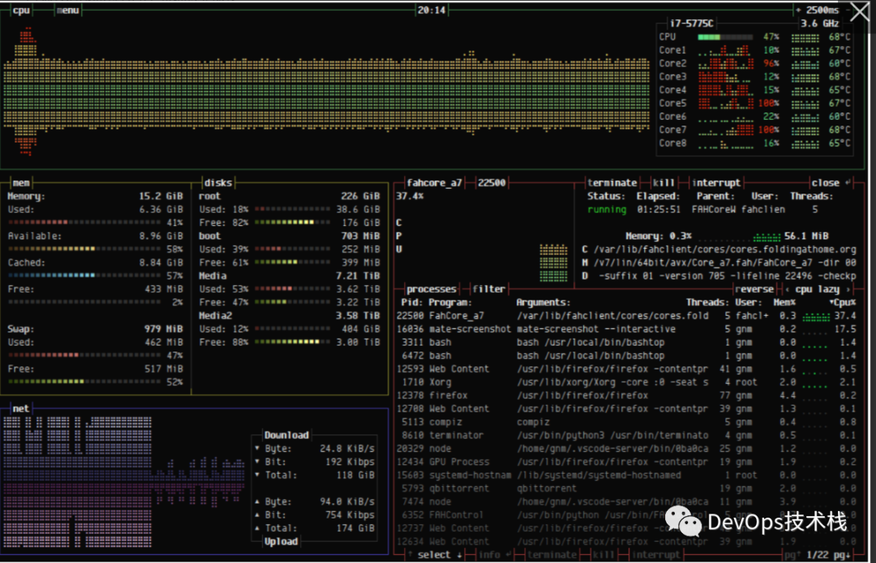This screenshot has height=563, width=876.
Task: Open the process filter field
Action: tap(489, 289)
